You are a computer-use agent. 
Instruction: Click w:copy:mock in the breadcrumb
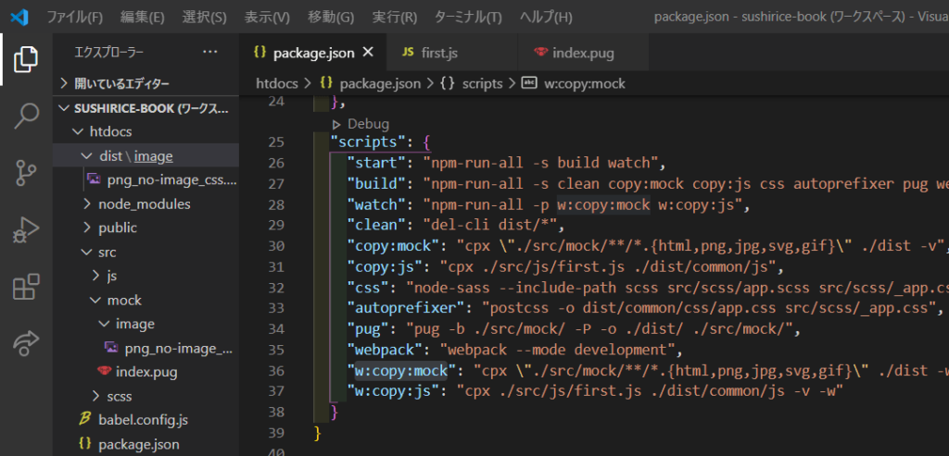(585, 83)
